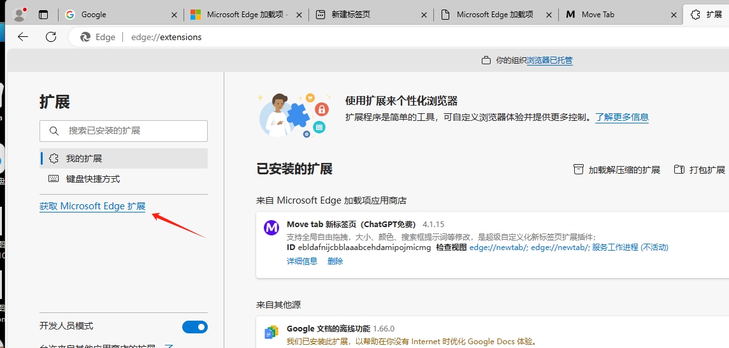Image resolution: width=729 pixels, height=348 pixels.
Task: Open the browser profile avatar
Action: (20, 15)
